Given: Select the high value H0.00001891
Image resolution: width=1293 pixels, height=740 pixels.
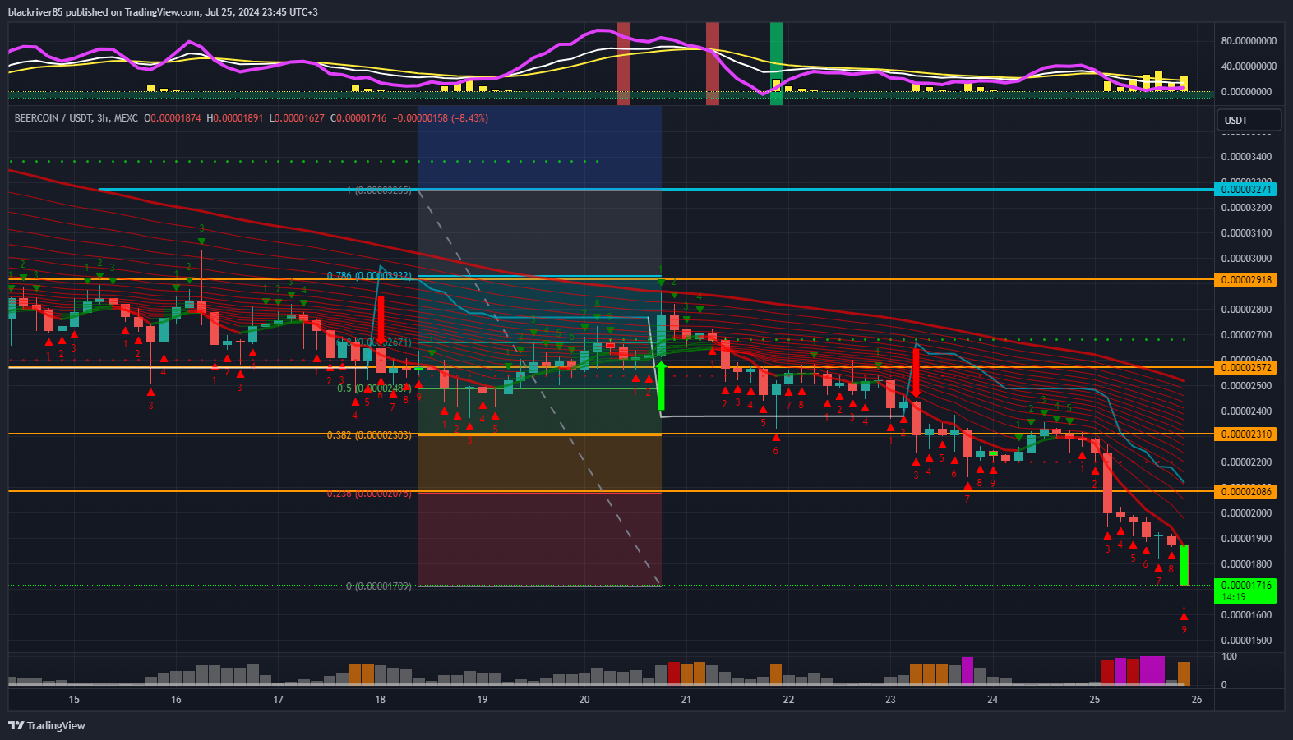Looking at the screenshot, I should point(235,118).
